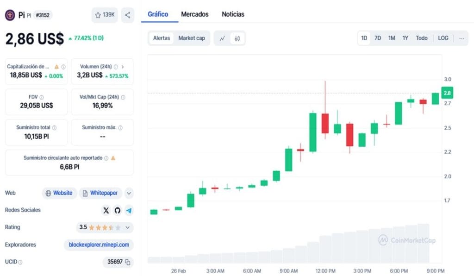Click the Volumen (24h) arrow
Screen dimensions: 474x276
tap(123, 67)
